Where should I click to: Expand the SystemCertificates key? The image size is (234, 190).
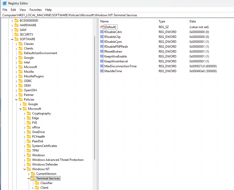pyautogui.click(x=24, y=146)
